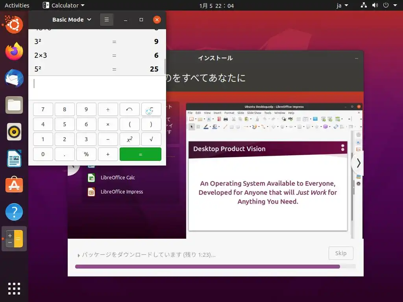This screenshot has height=302, width=403.
Task: Launch Rhythmbox from the dock
Action: pyautogui.click(x=14, y=132)
